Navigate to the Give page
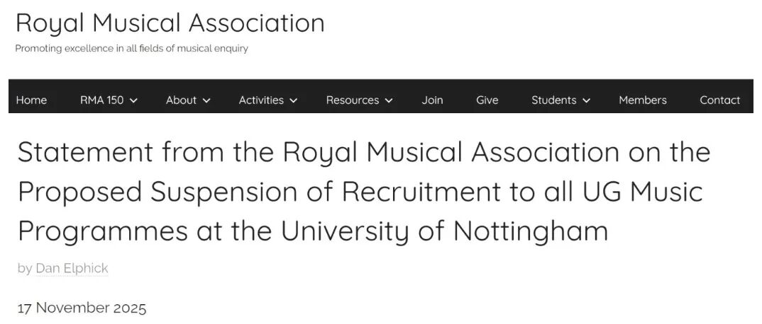The width and height of the screenshot is (762, 324). pos(487,100)
